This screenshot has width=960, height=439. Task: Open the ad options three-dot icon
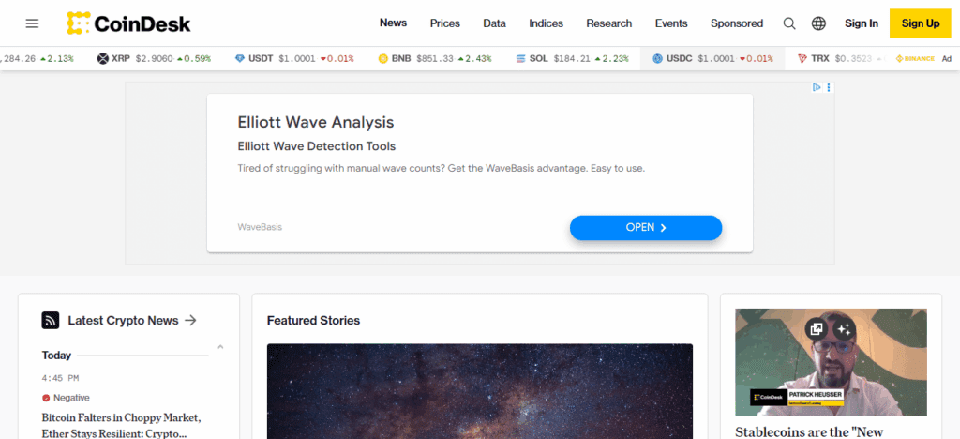point(829,87)
